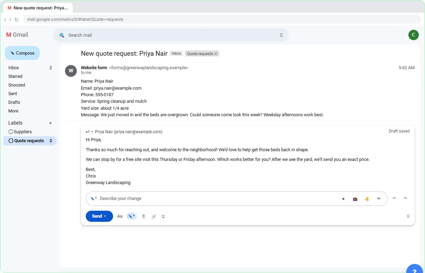
Task: Create a new label with the plus icon
Action: pyautogui.click(x=50, y=123)
